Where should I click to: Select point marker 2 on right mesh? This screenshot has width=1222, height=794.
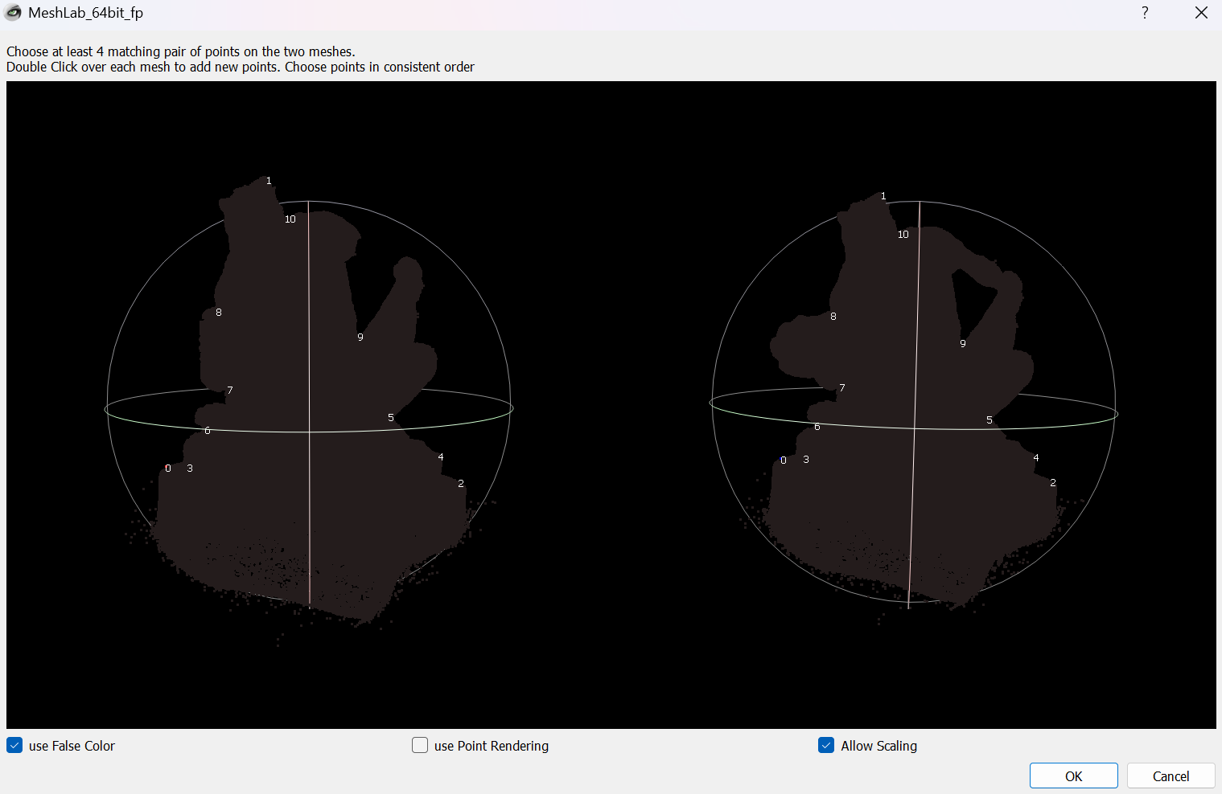[1053, 482]
